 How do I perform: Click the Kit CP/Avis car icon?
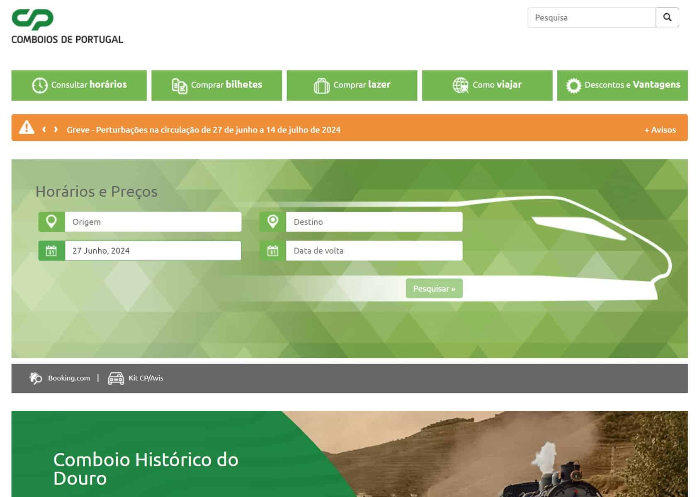(116, 378)
